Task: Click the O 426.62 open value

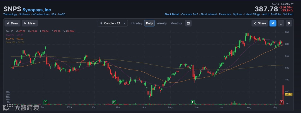Action: click(21, 31)
